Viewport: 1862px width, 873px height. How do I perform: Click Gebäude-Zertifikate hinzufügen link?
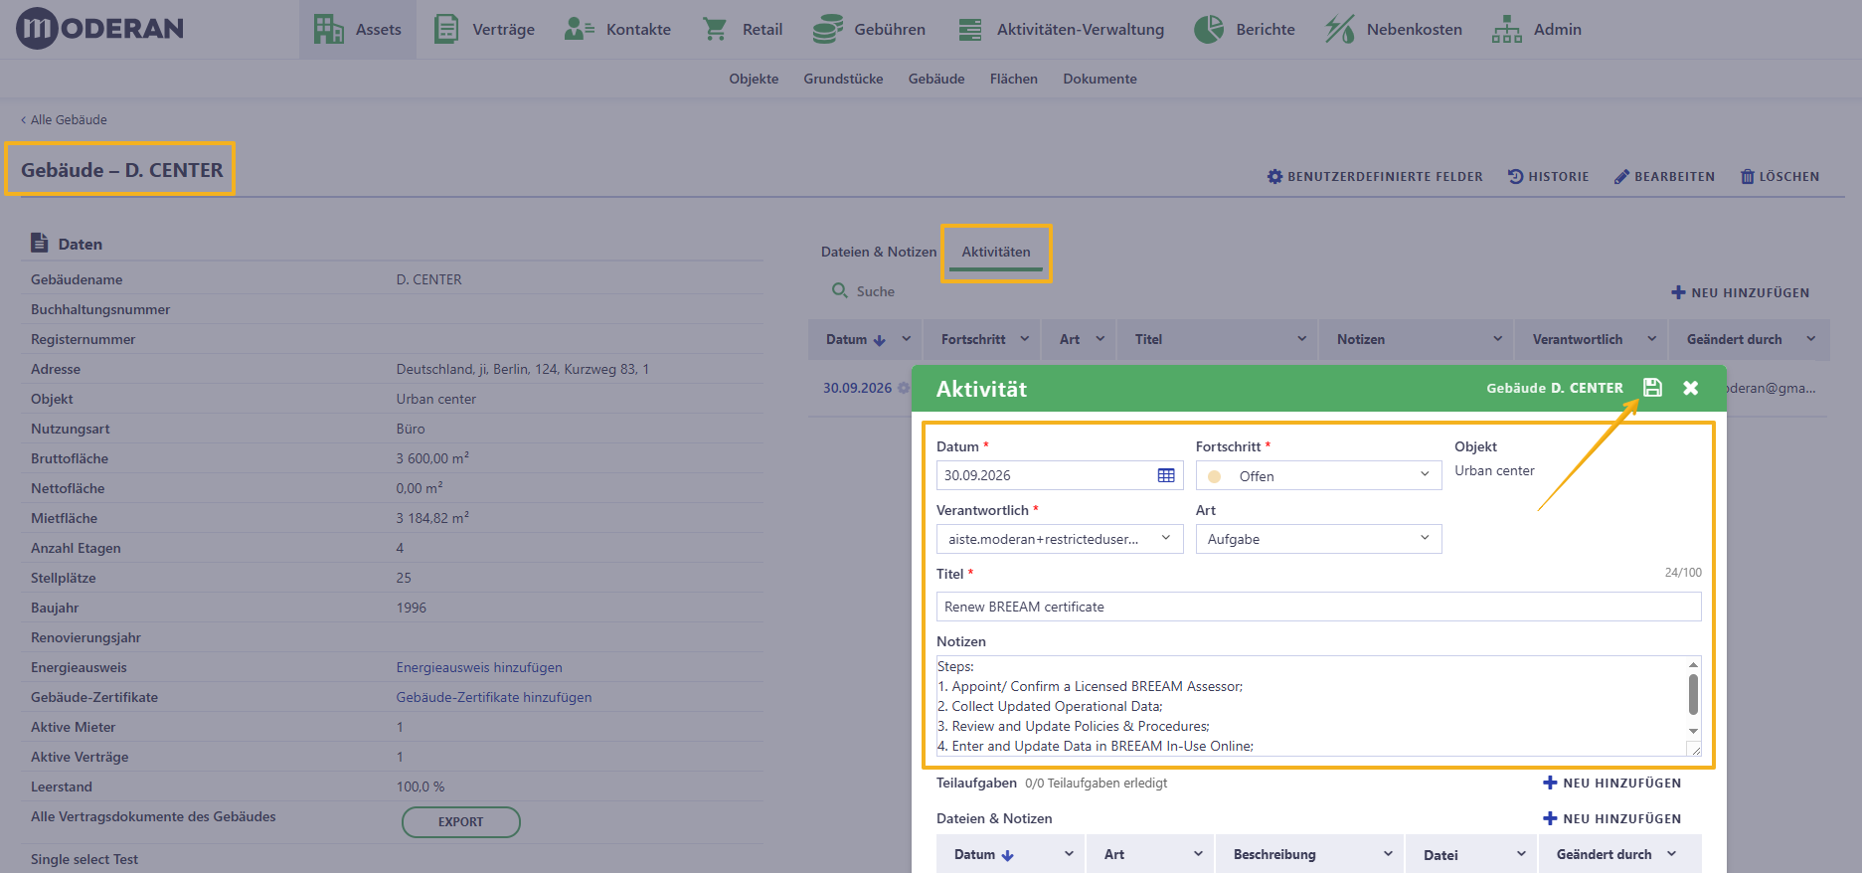pos(494,697)
